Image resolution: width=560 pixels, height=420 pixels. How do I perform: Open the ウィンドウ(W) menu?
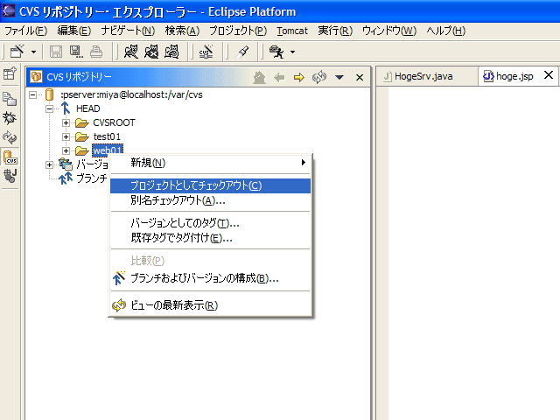(x=389, y=31)
